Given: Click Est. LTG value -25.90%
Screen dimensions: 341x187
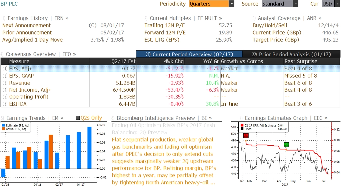Looking at the screenshot, I should [223, 40].
